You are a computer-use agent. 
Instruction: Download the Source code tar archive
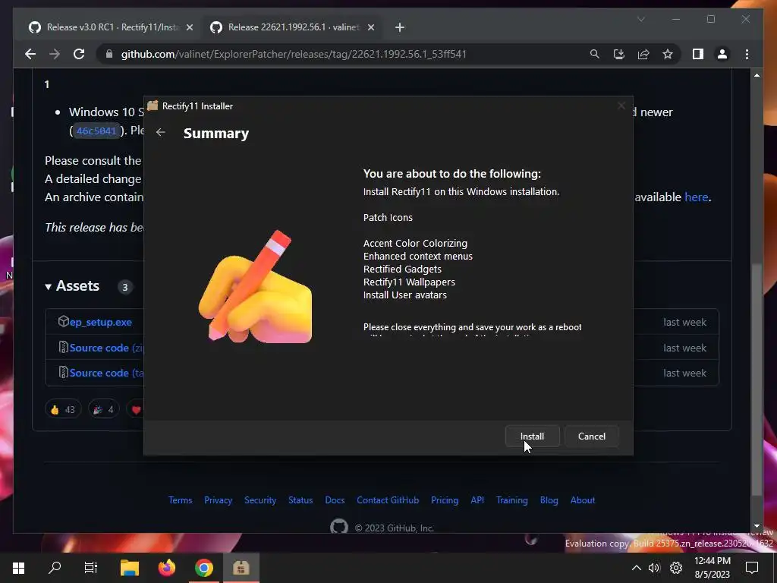(106, 373)
